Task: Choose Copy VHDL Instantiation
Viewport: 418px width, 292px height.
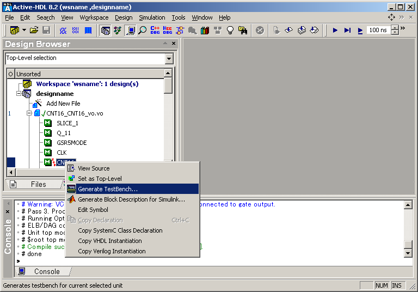Action: click(x=132, y=241)
